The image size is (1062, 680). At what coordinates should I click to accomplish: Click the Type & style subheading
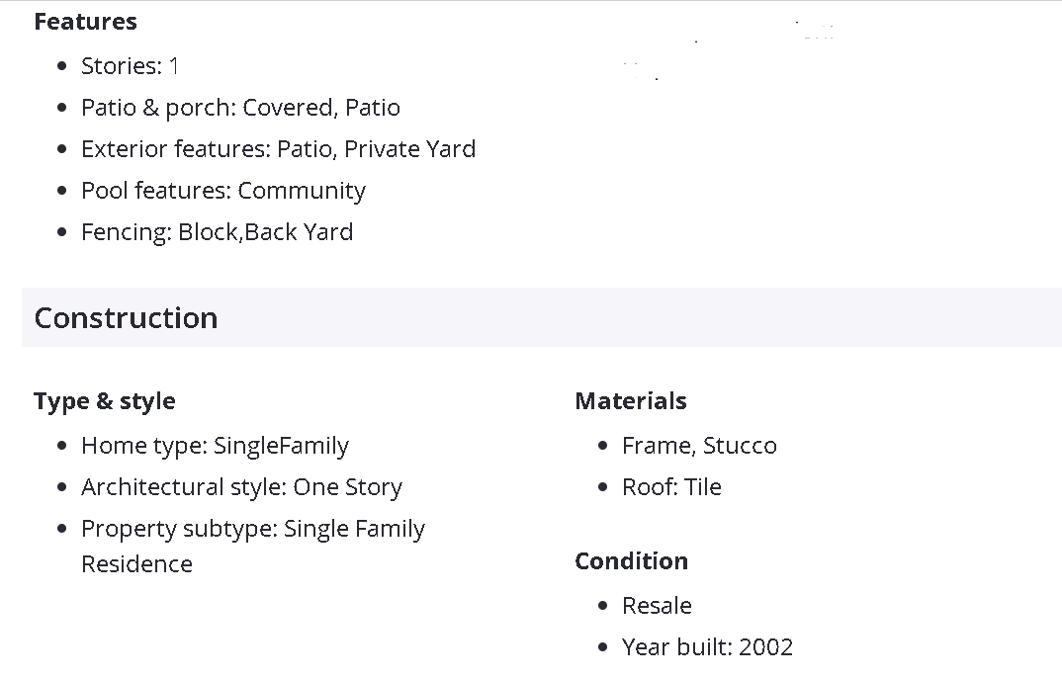pos(105,401)
